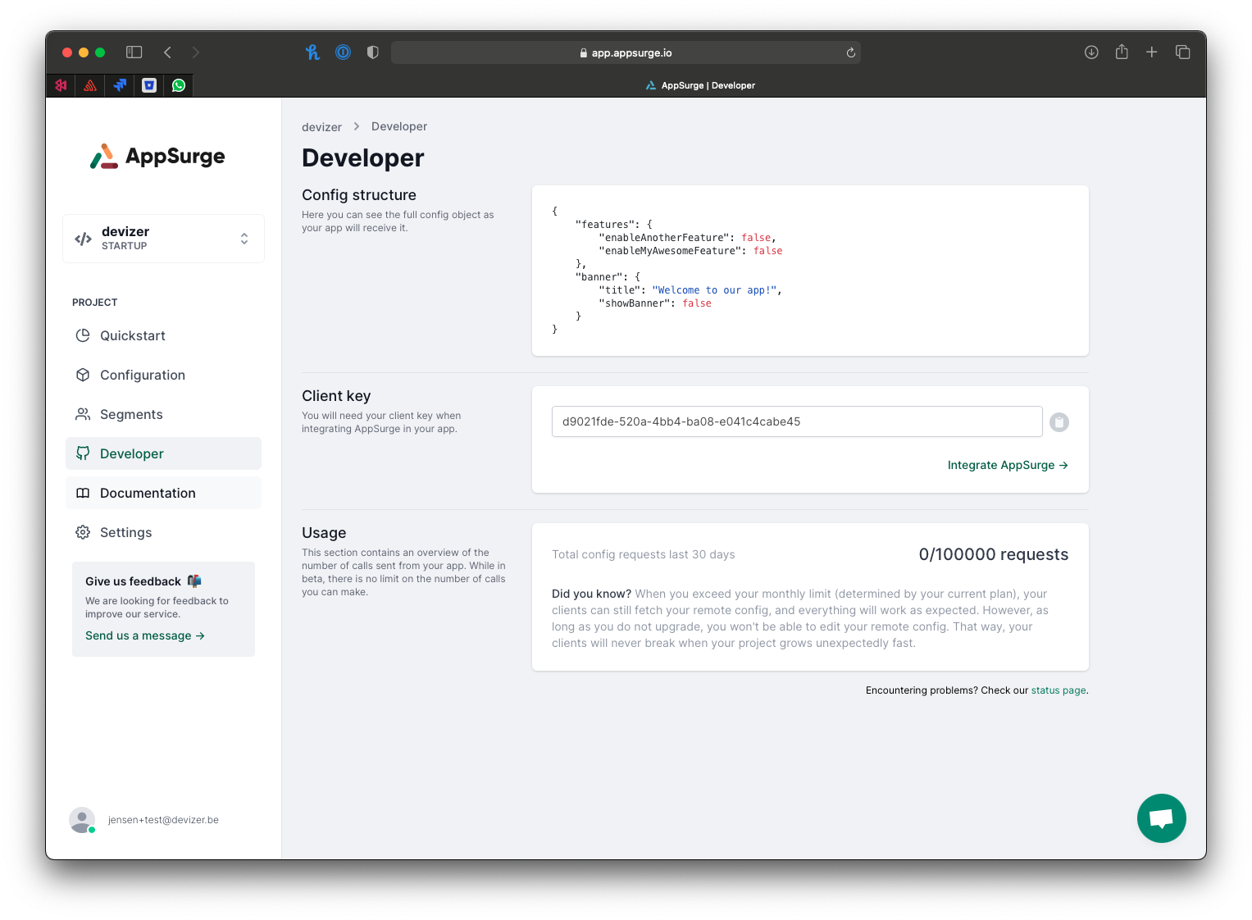Click the user avatar at sidebar bottom
The image size is (1252, 920).
82,820
